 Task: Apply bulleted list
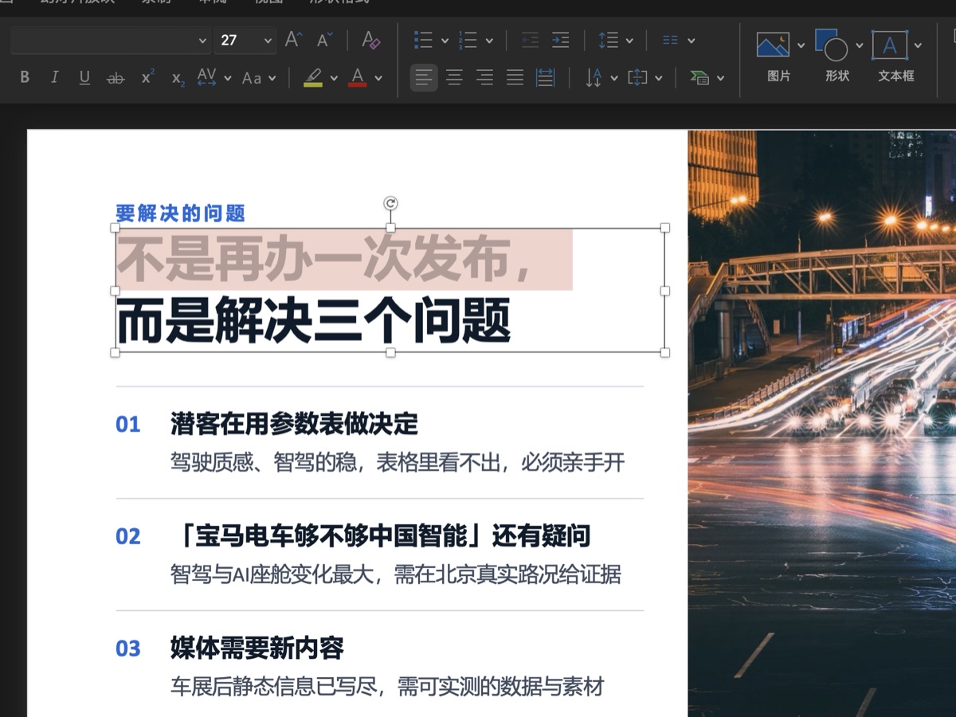coord(423,40)
